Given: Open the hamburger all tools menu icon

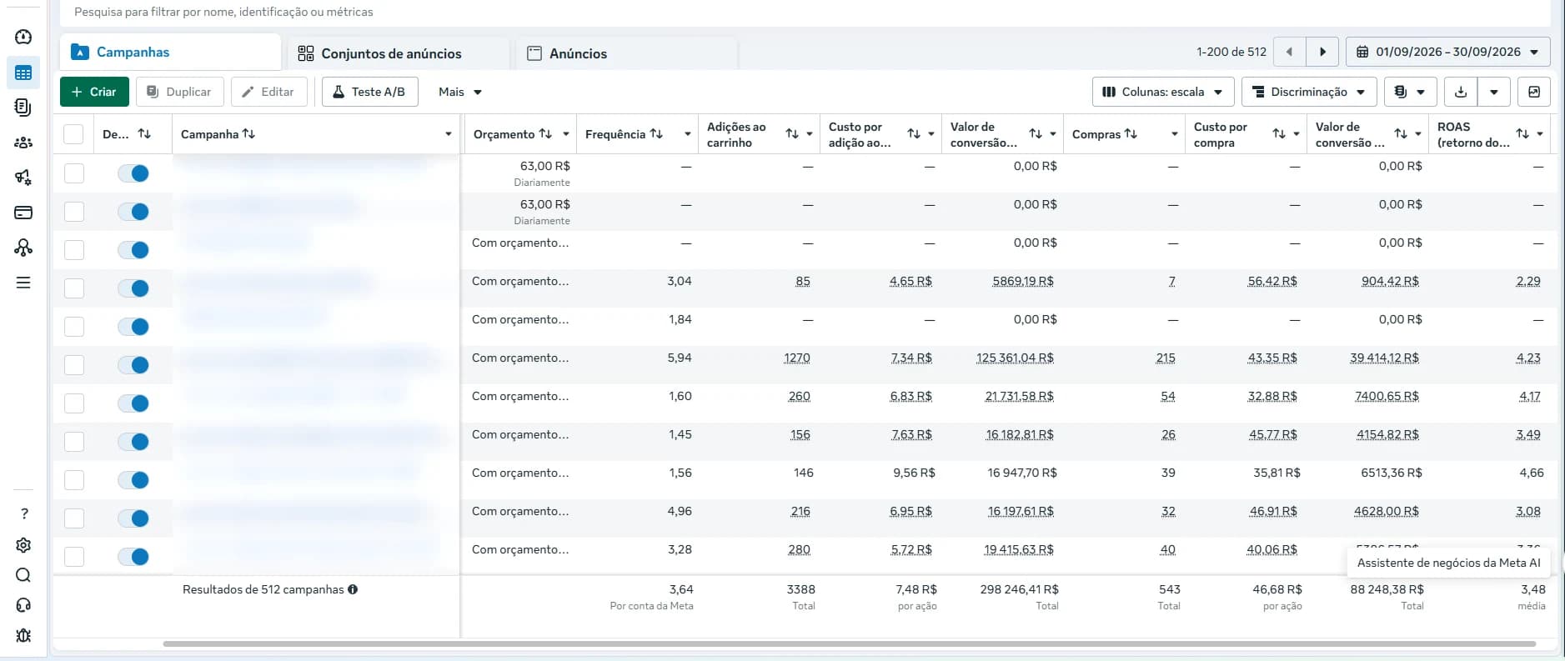Looking at the screenshot, I should [23, 283].
